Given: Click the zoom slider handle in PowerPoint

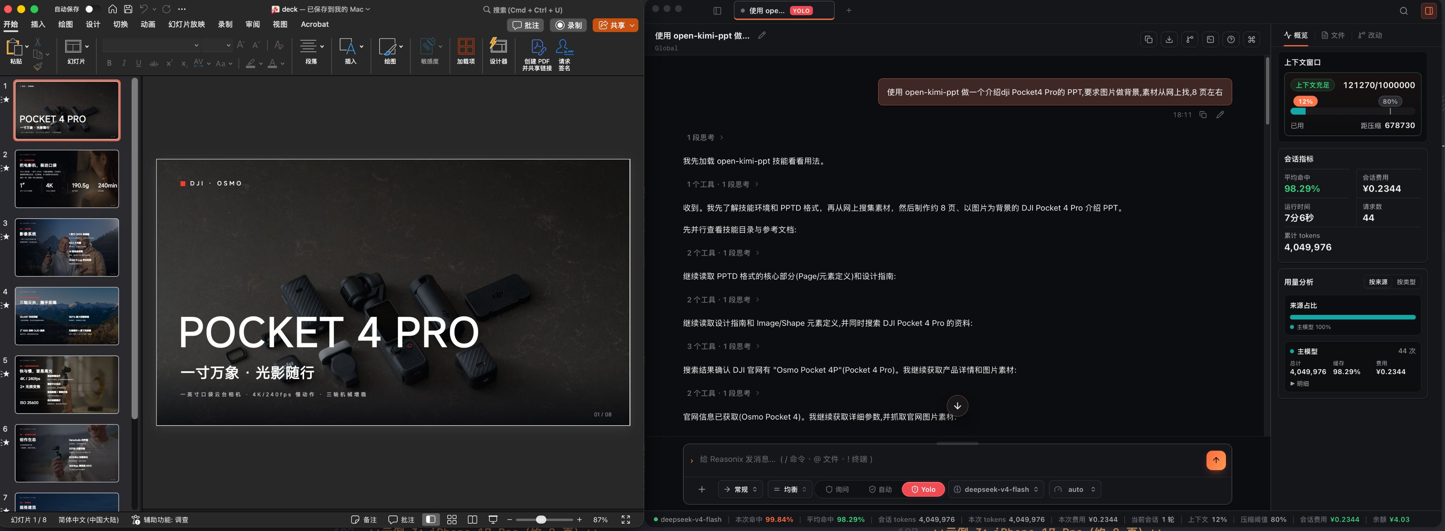Looking at the screenshot, I should 541,520.
